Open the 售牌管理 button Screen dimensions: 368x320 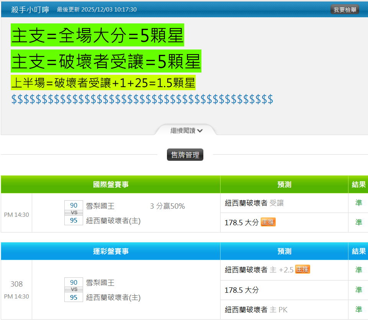click(x=185, y=155)
